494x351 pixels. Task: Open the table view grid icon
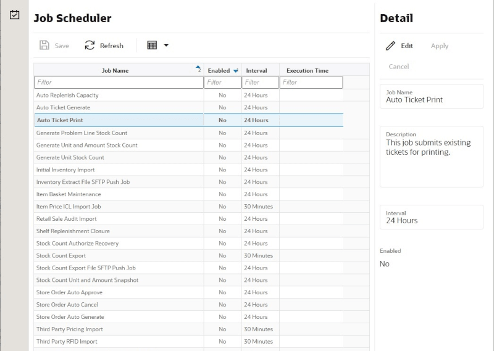point(152,45)
